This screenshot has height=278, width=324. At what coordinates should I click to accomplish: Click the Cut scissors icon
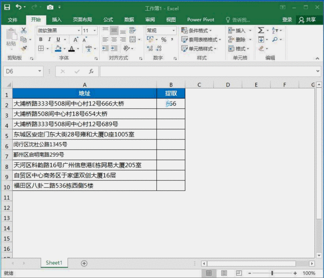[x=24, y=30]
